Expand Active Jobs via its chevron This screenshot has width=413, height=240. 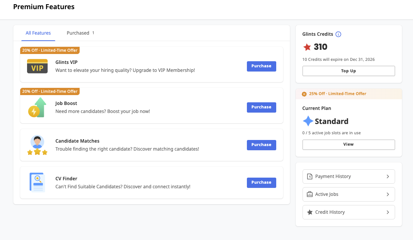click(x=388, y=194)
